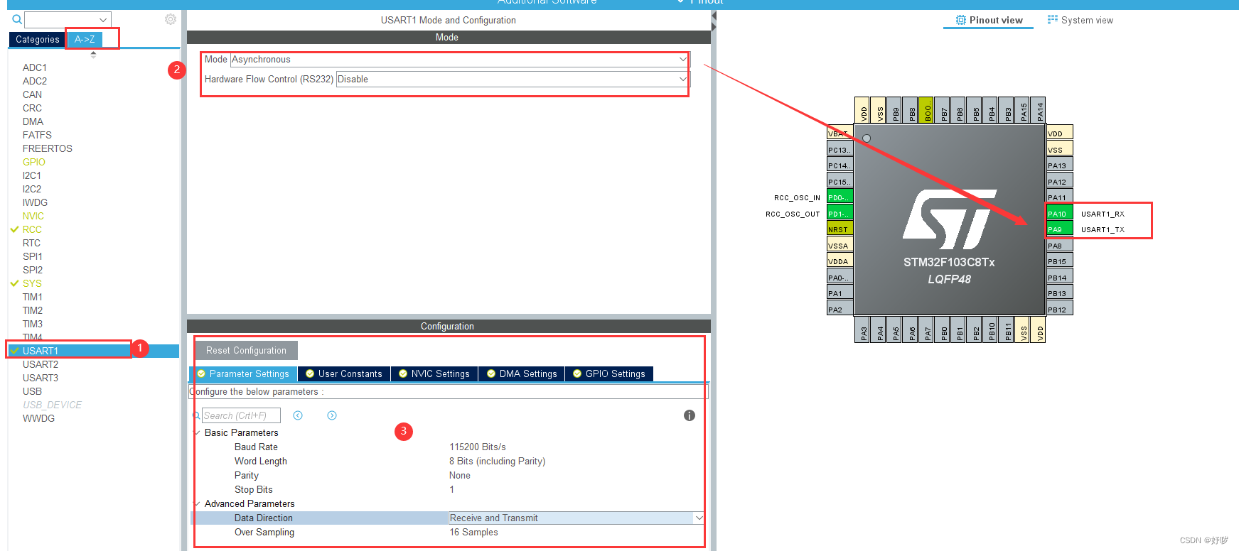
Task: Open the Mode dropdown set to Asynchronous
Action: click(459, 60)
